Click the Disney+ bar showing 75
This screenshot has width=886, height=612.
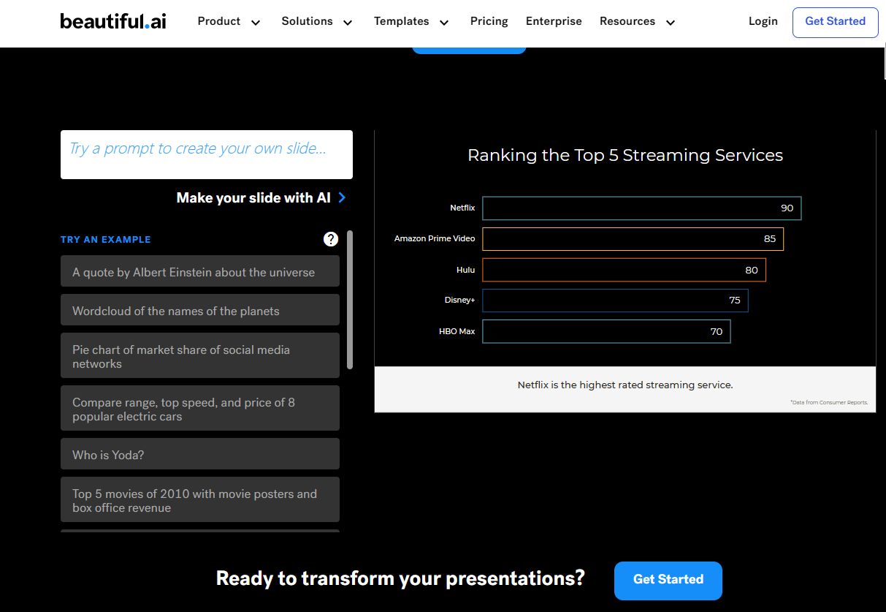coord(616,301)
